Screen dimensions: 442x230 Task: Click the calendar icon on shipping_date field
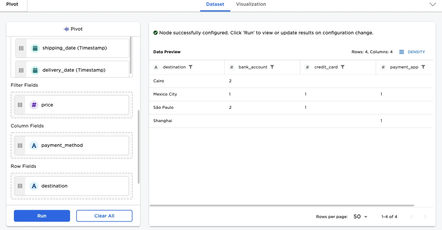click(35, 48)
